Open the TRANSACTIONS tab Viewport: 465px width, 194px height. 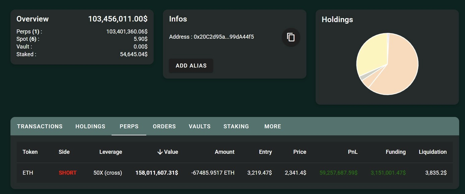click(40, 126)
